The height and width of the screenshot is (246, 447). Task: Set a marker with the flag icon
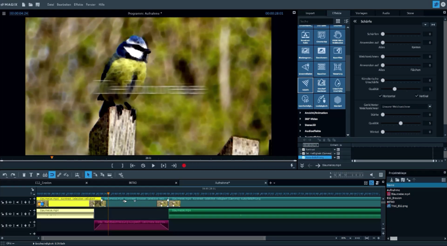point(38,175)
